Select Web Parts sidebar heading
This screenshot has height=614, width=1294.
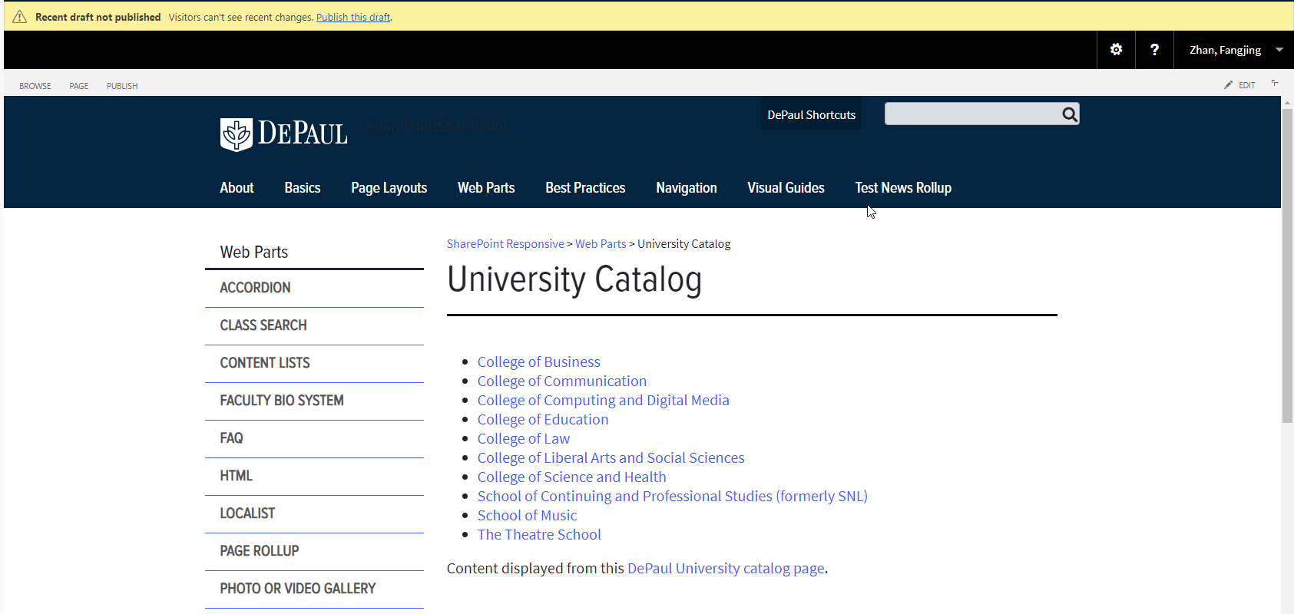tap(254, 253)
